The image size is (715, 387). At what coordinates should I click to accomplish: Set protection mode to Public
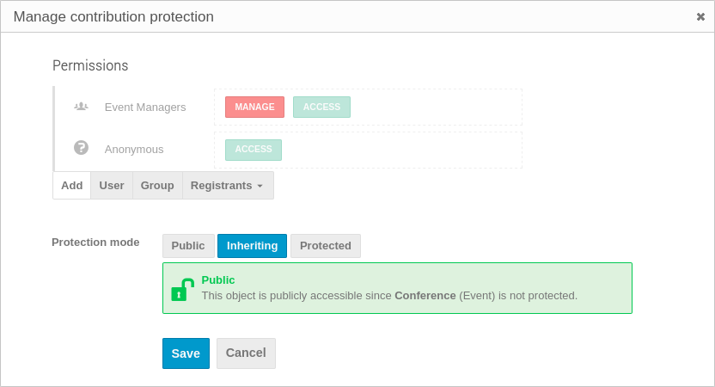[188, 246]
